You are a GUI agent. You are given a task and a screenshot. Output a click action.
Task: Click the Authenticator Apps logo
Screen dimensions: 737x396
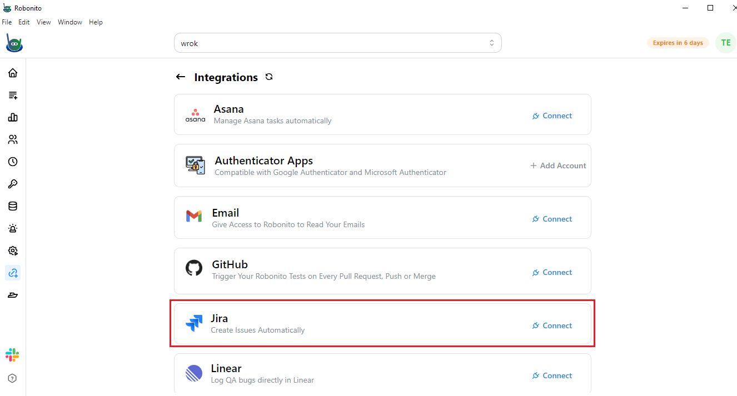195,165
